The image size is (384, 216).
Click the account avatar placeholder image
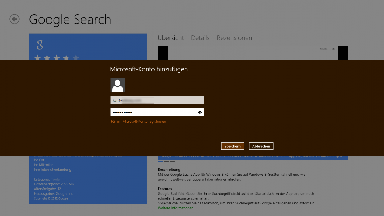click(117, 85)
